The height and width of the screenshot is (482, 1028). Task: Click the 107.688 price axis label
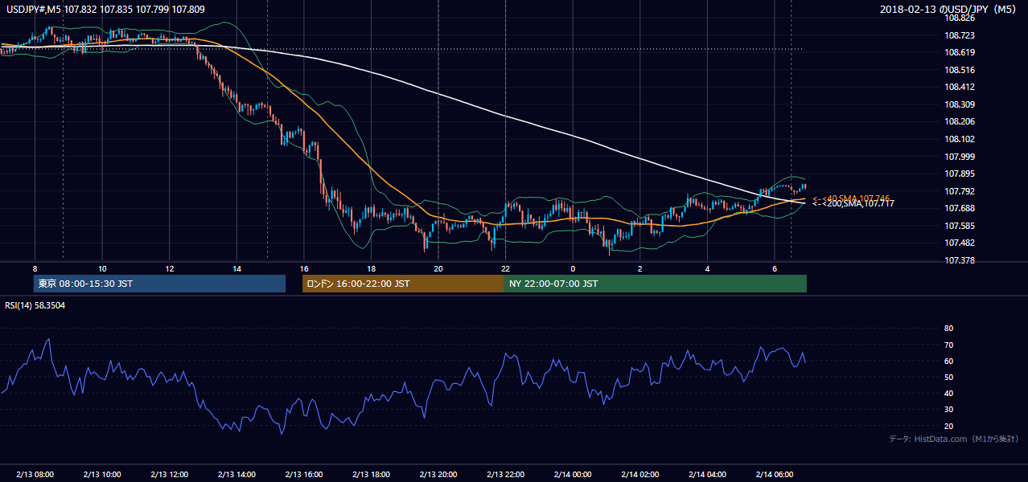pos(960,208)
